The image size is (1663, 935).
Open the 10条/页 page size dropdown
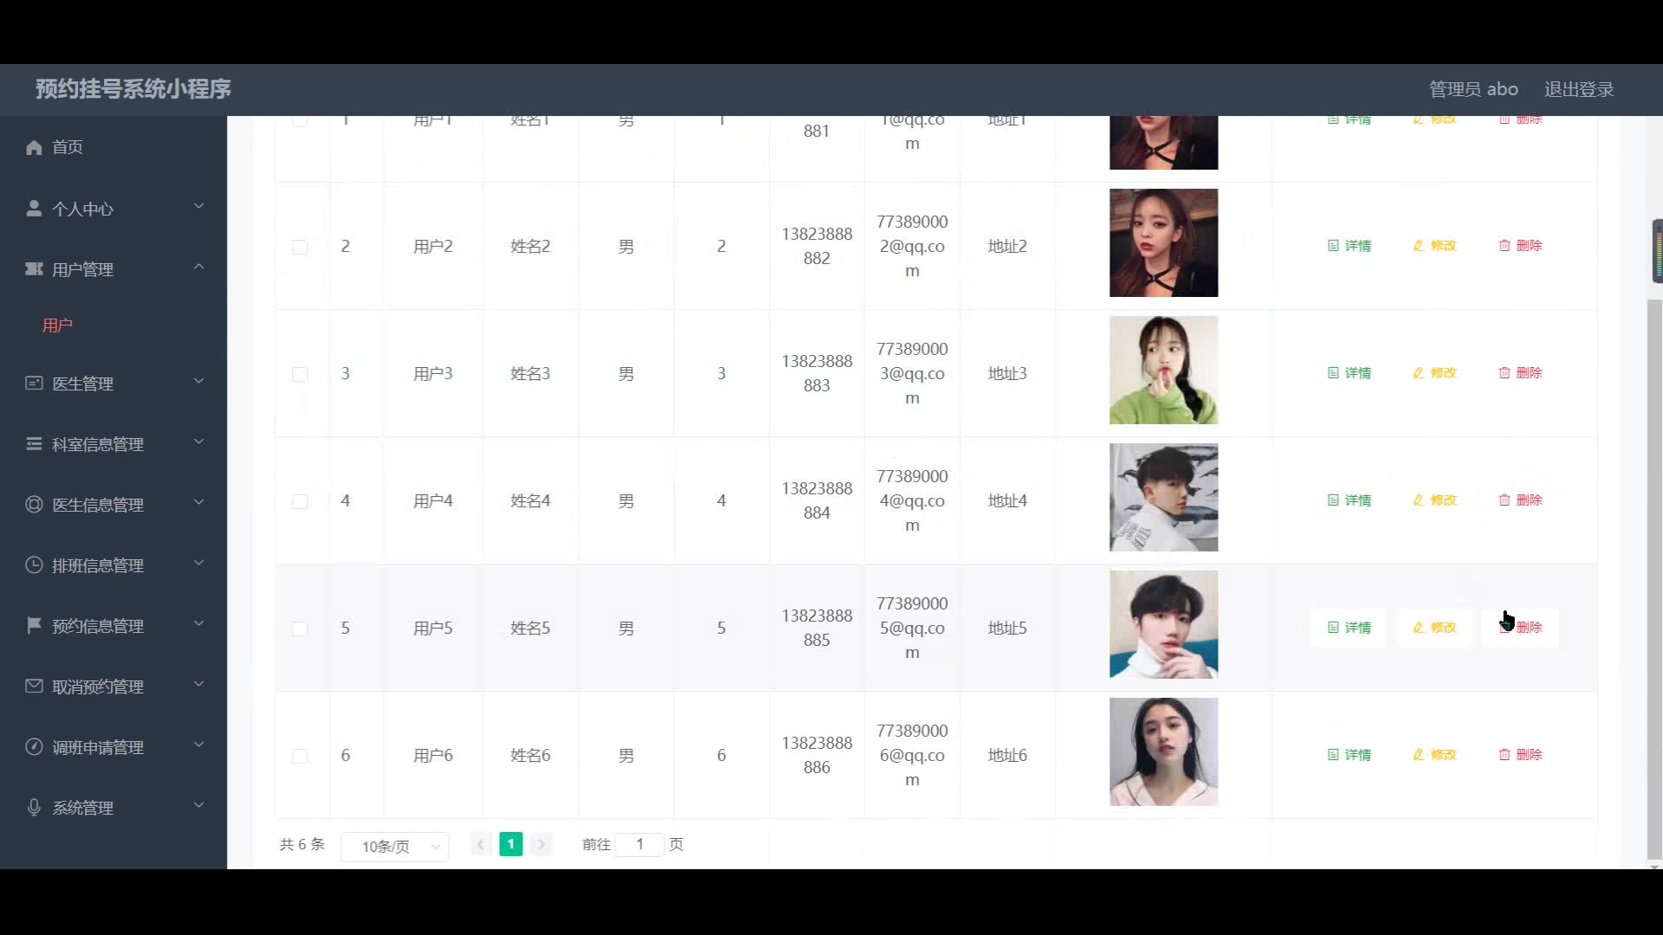click(x=395, y=846)
